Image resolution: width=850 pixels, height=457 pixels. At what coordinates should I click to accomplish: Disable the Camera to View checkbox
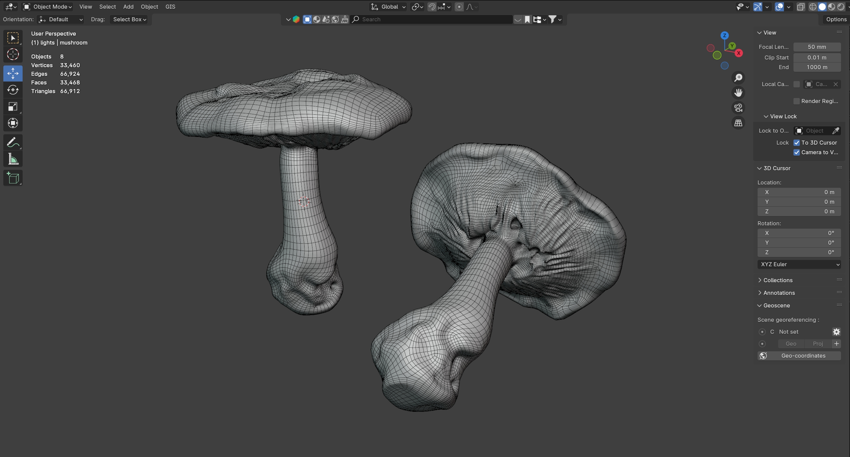pos(796,152)
